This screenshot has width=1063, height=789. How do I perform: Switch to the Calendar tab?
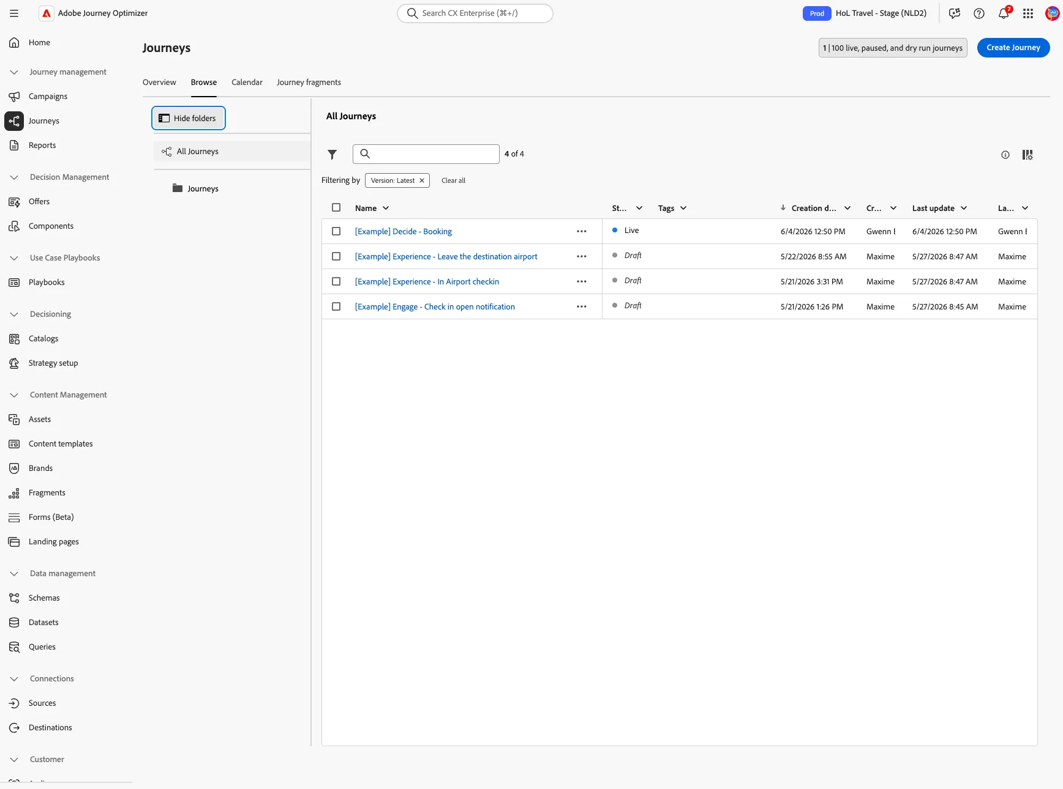pos(247,83)
